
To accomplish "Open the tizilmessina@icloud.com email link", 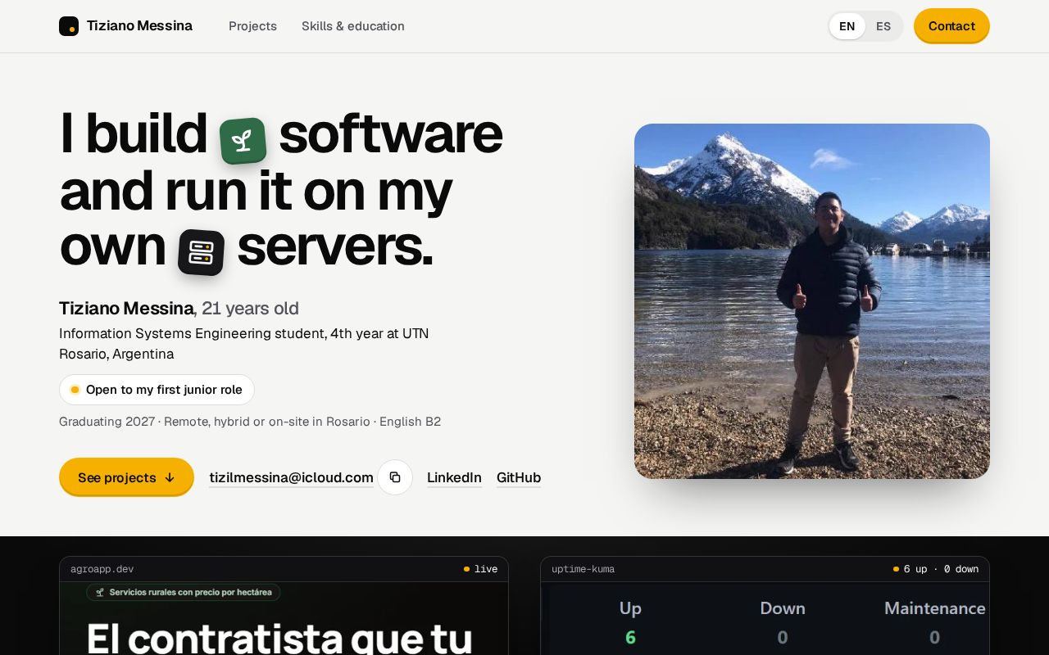I will [291, 477].
